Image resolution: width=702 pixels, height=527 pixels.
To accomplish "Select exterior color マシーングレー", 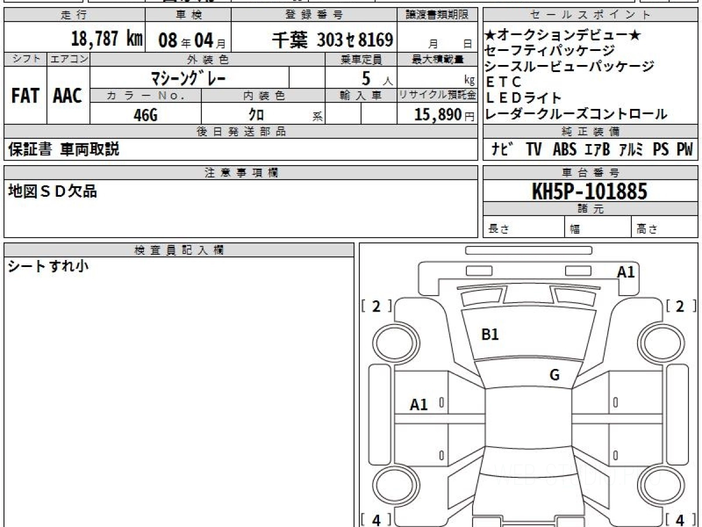I will click(x=188, y=77).
